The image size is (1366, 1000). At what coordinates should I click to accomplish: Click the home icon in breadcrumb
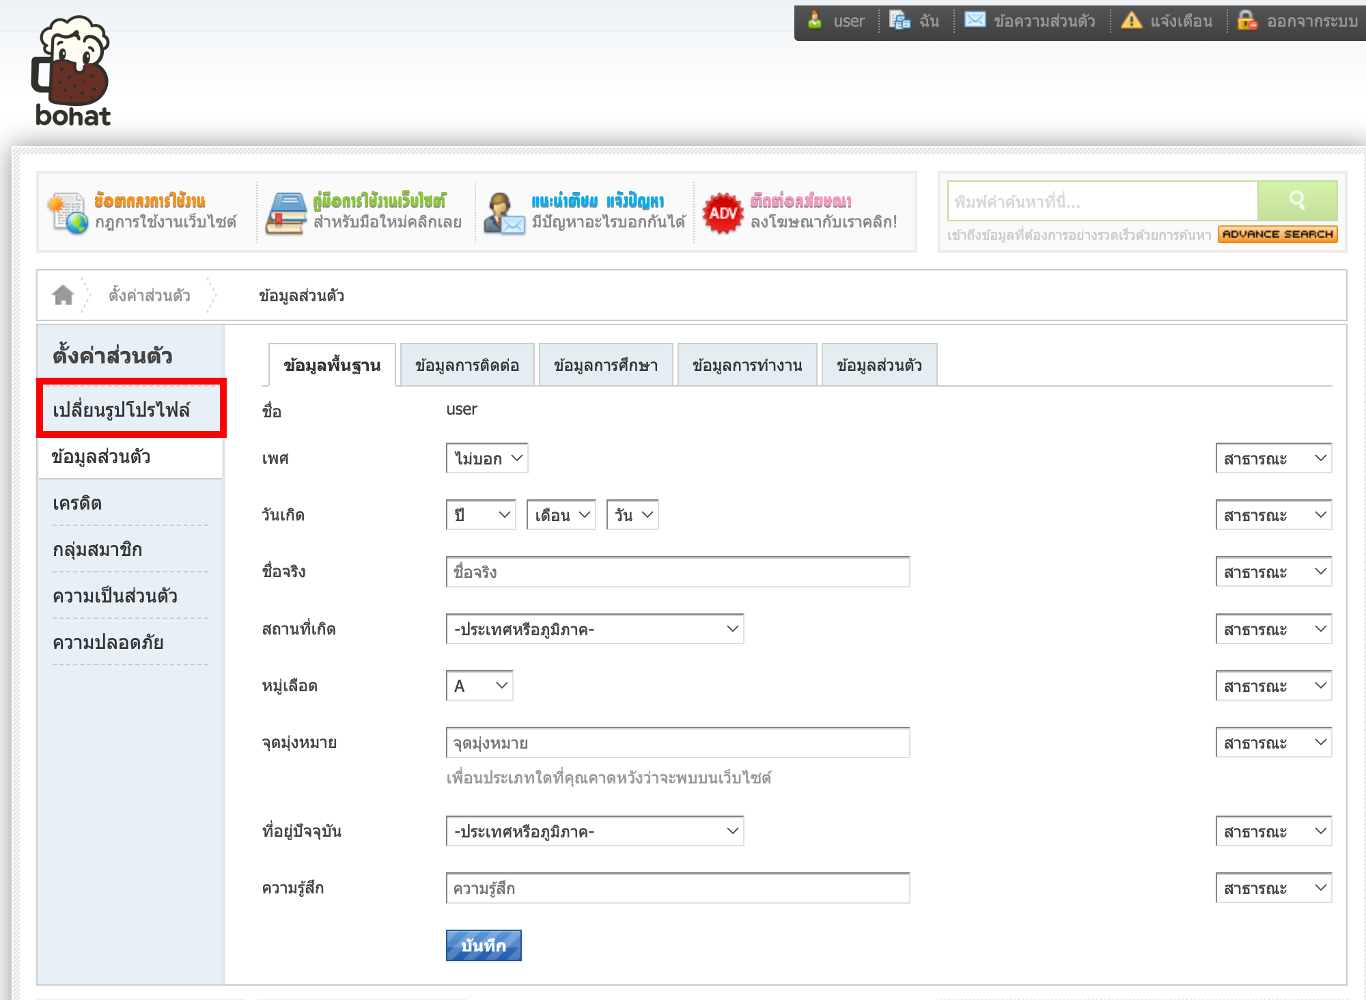click(63, 295)
